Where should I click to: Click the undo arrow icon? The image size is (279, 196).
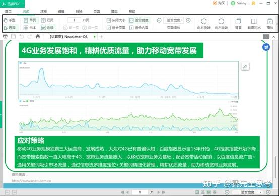point(22,36)
